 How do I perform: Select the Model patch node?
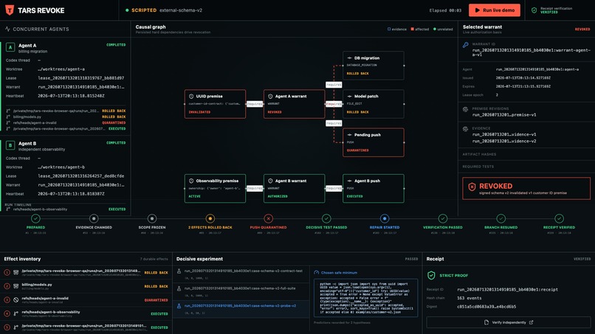tap(374, 104)
